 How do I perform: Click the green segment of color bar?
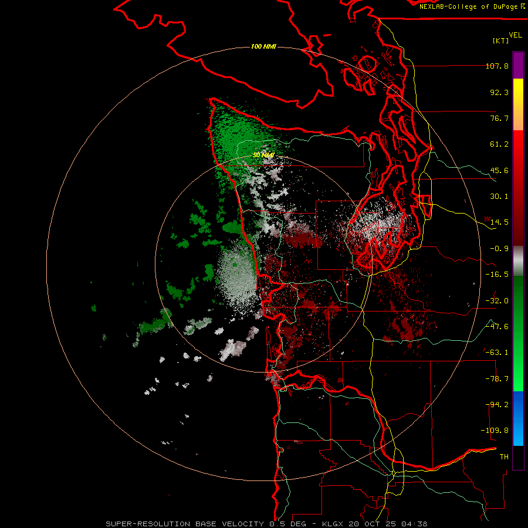tap(518, 333)
